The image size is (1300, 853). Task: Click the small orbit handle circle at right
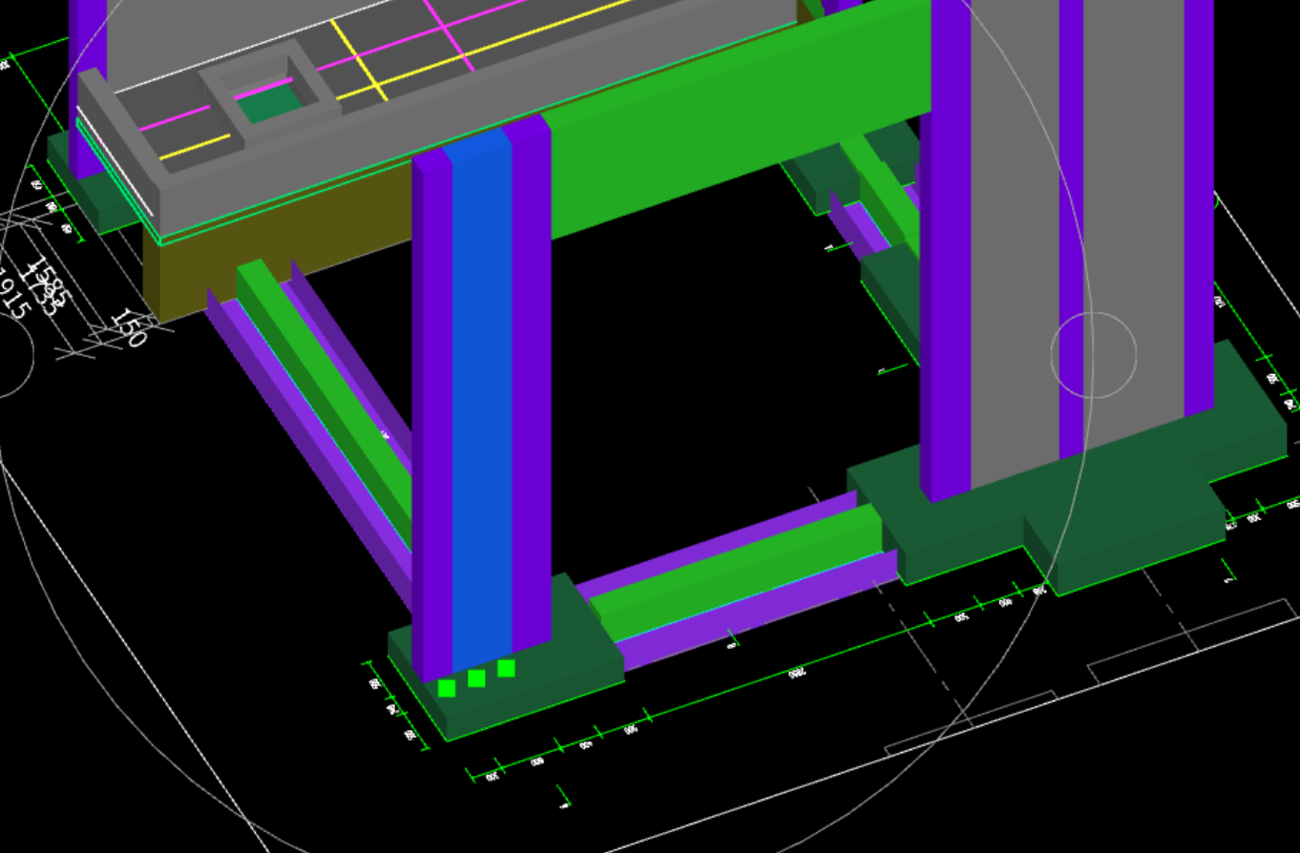[1094, 354]
